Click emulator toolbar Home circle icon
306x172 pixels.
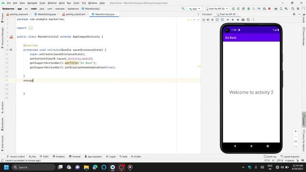[x=233, y=20]
